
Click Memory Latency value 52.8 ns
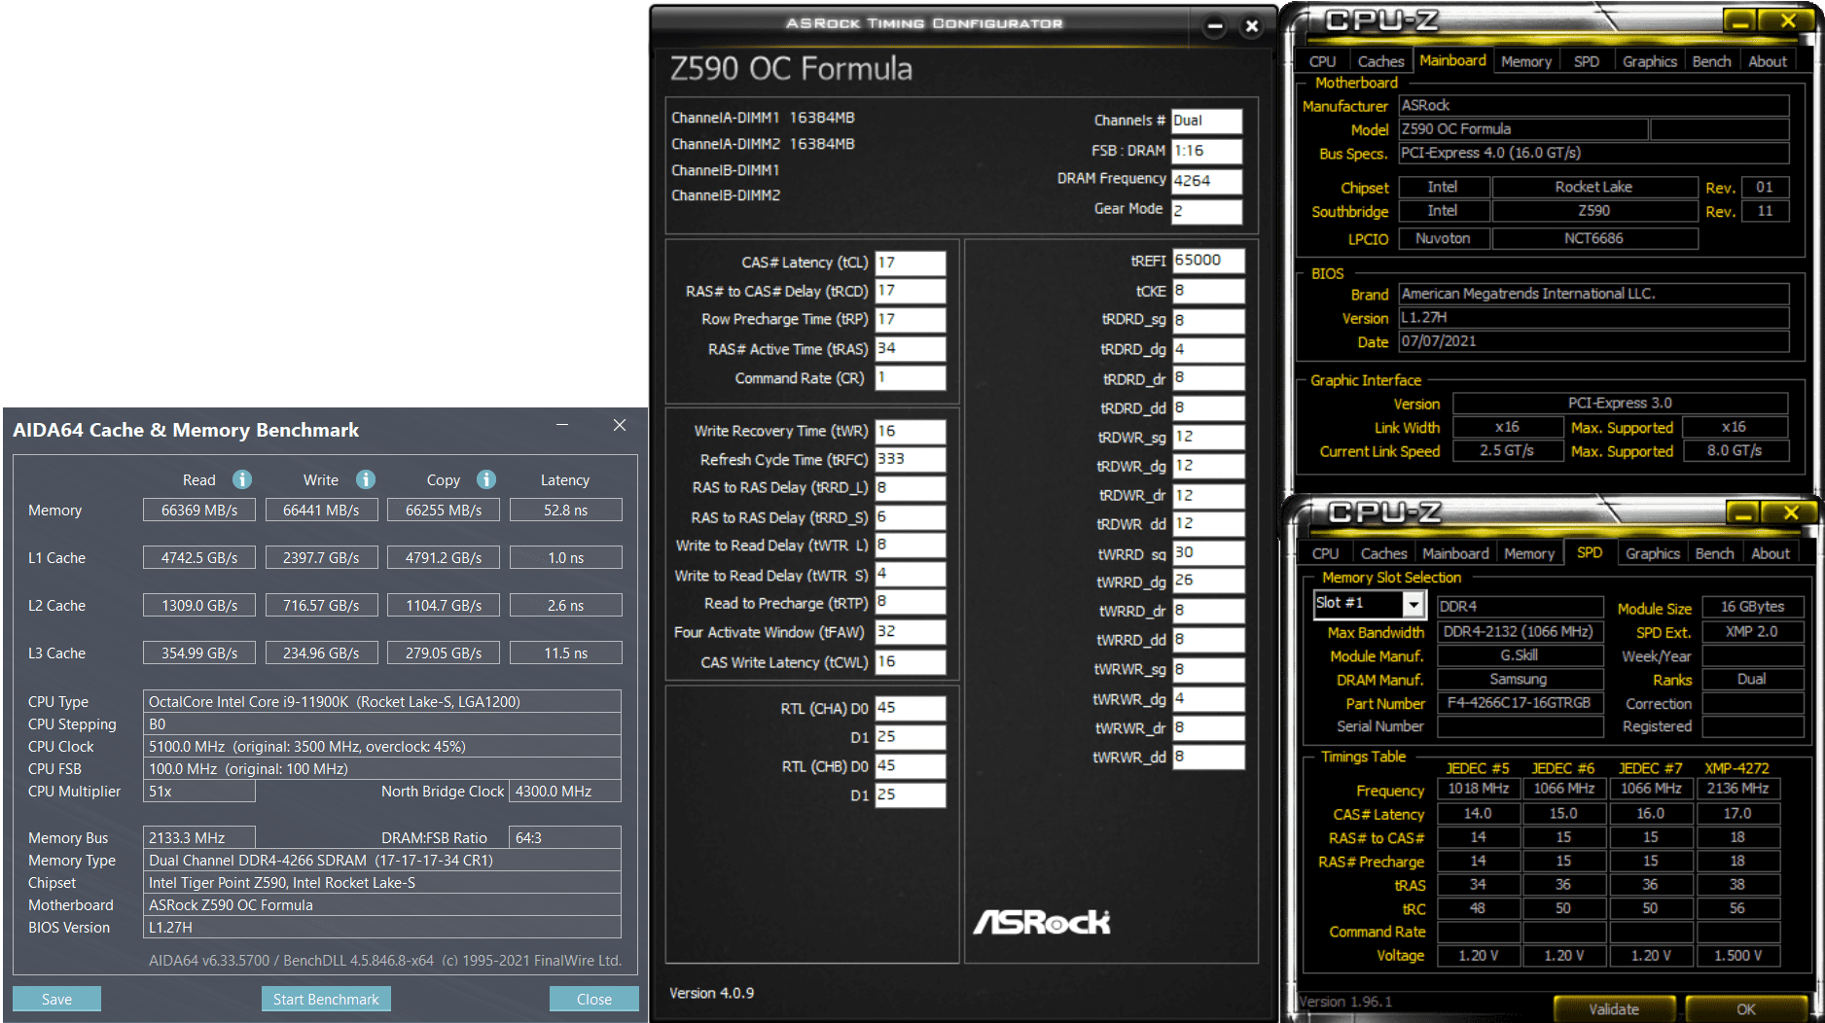(565, 510)
